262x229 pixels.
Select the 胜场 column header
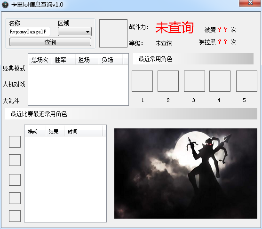tap(87, 60)
